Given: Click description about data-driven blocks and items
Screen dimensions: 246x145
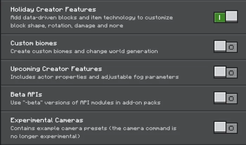Looking at the screenshot, I should tap(92, 21).
